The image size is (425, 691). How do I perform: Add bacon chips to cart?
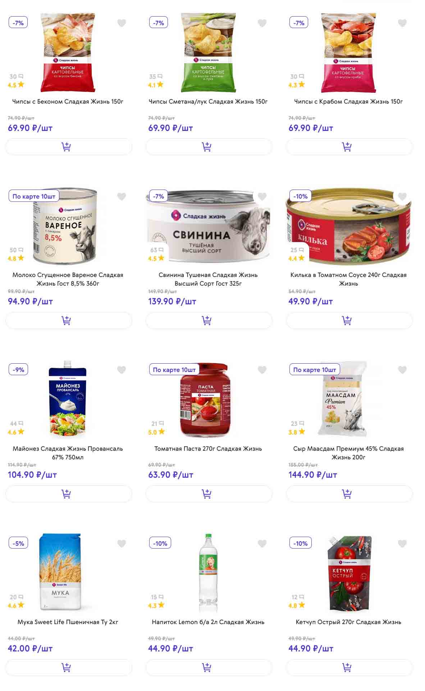click(x=68, y=147)
